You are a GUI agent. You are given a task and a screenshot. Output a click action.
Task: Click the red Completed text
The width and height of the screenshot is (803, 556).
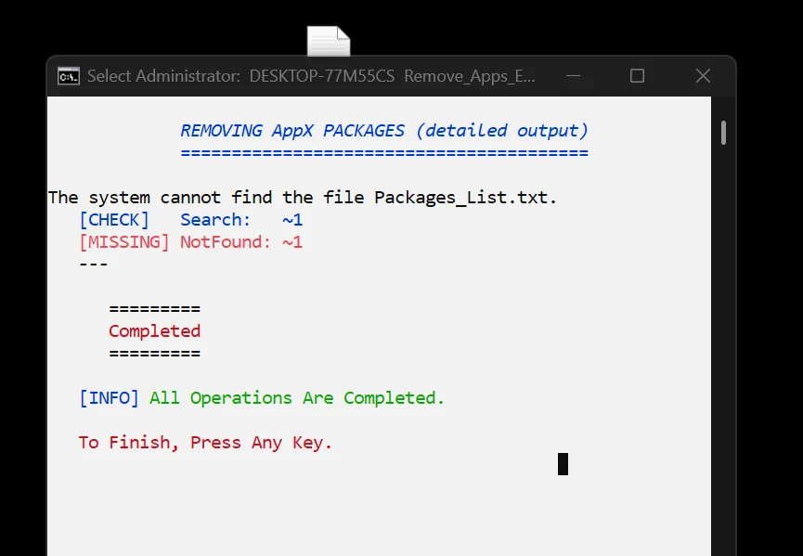pyautogui.click(x=155, y=331)
